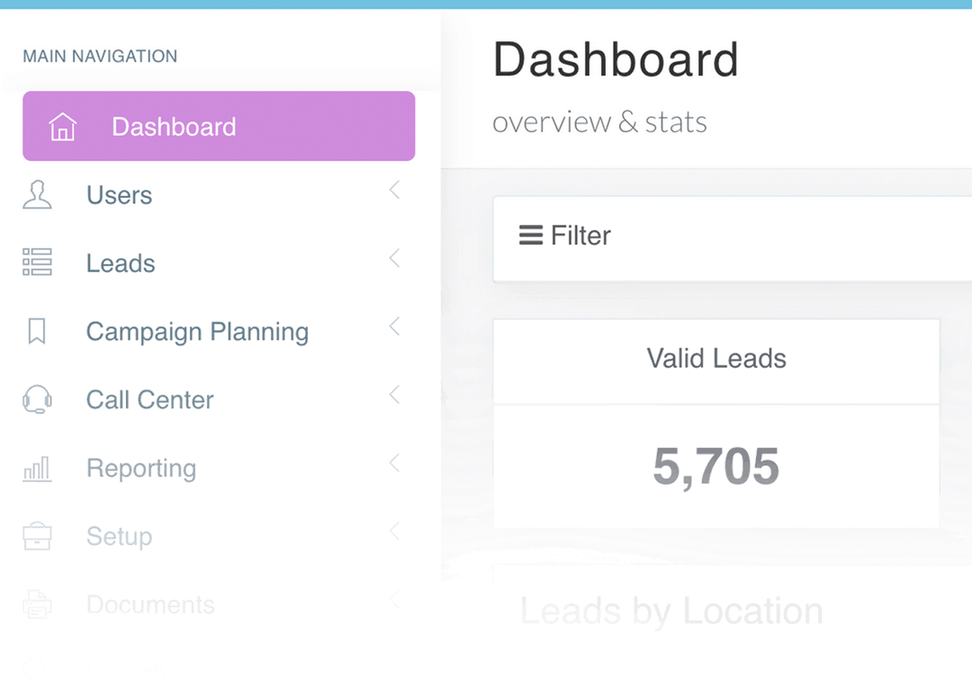Click the Dashboard home icon

point(61,126)
